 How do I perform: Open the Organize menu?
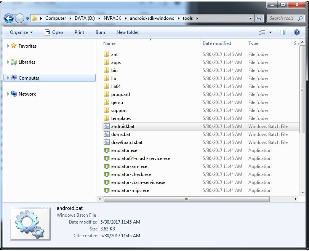21,32
